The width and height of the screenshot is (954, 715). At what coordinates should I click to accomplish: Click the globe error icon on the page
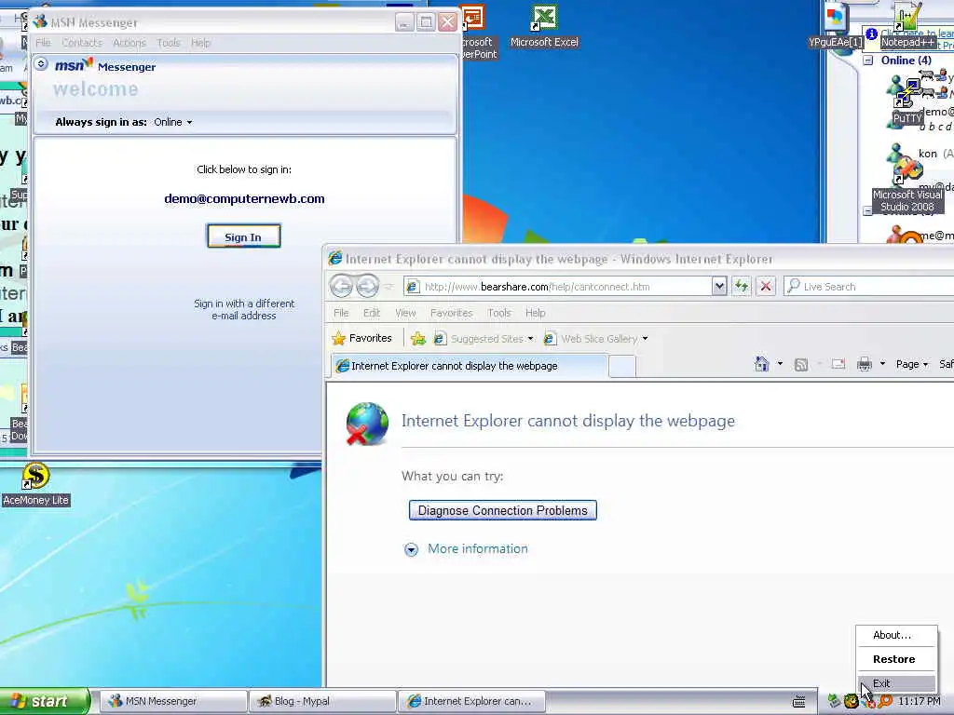367,424
